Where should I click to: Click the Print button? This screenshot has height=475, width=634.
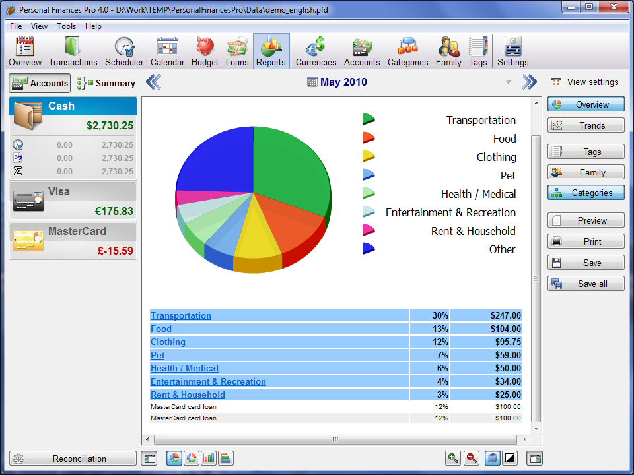pyautogui.click(x=586, y=241)
